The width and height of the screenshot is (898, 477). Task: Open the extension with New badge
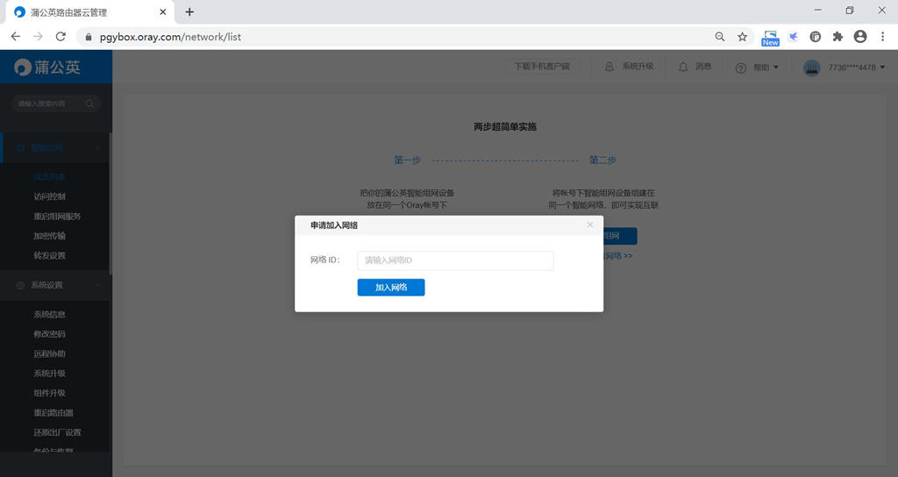[x=770, y=38]
